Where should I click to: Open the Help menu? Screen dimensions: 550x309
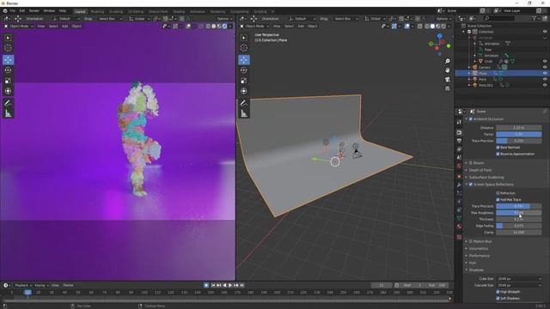point(63,11)
